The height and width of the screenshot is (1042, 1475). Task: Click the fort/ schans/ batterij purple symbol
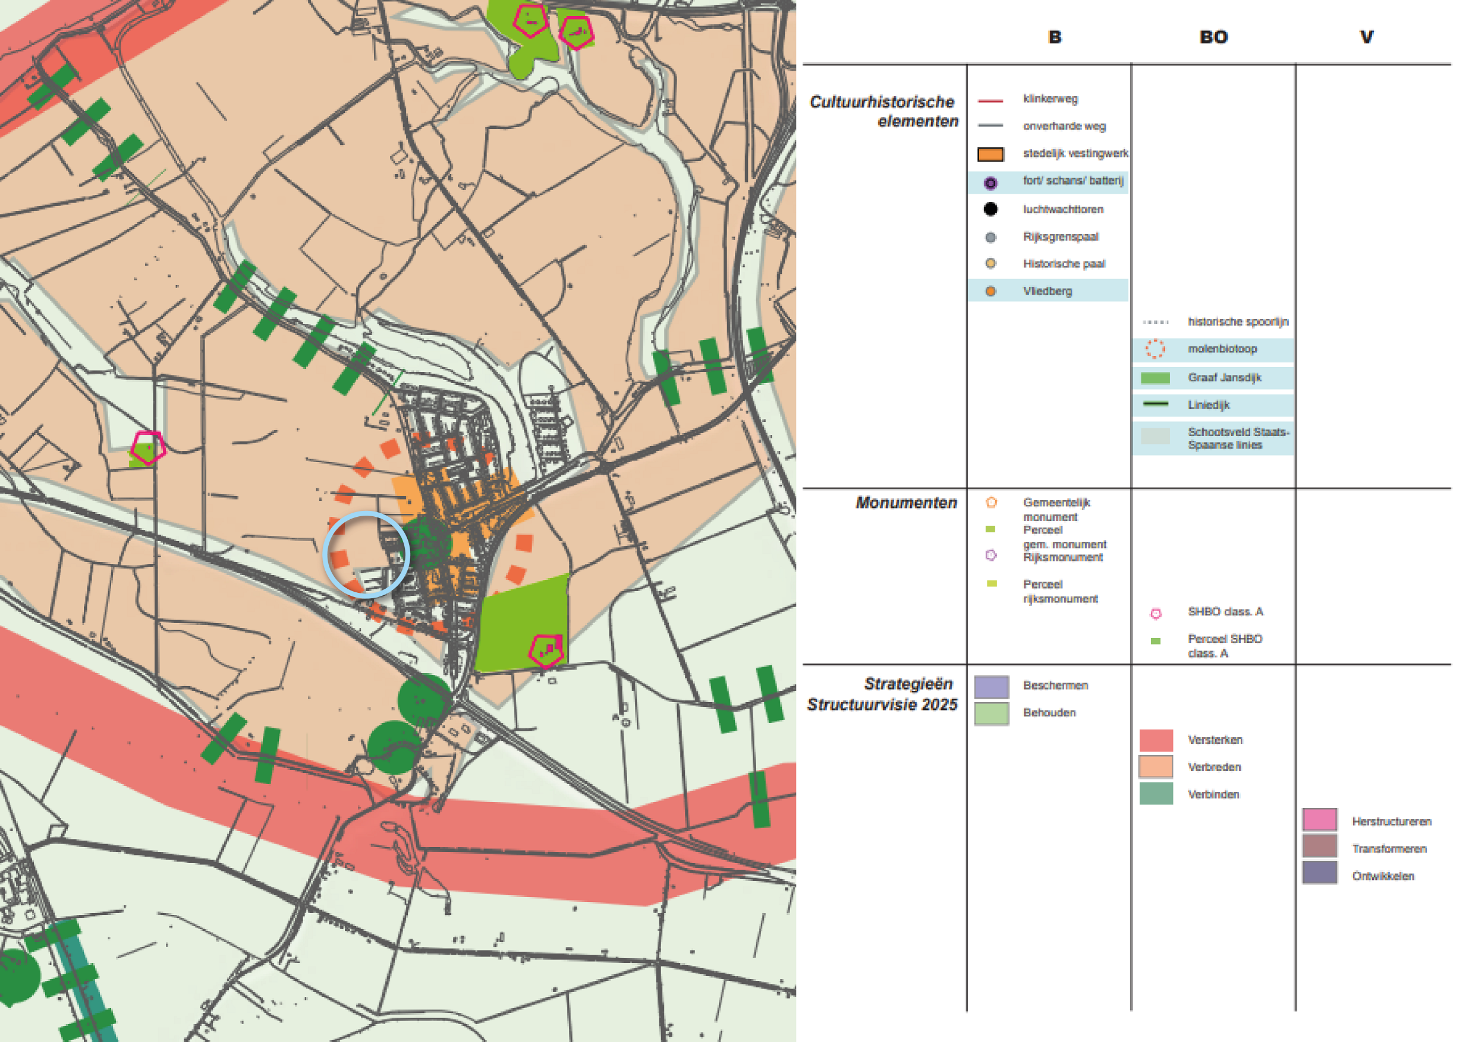(990, 183)
